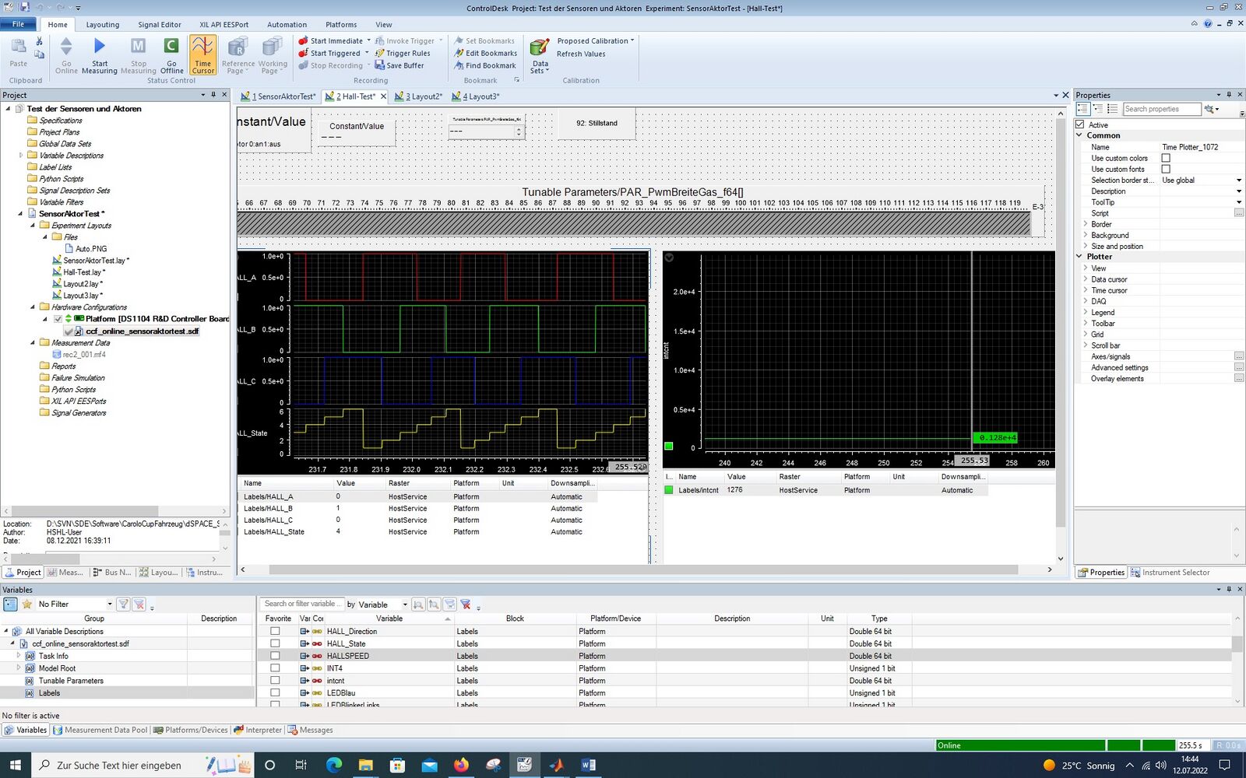Switch to the Layout2 tab
This screenshot has height=778, width=1246.
(421, 96)
